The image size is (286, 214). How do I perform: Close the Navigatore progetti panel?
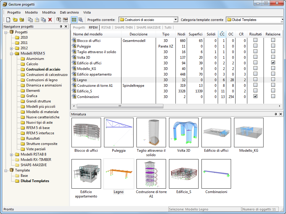pyautogui.click(x=66, y=27)
